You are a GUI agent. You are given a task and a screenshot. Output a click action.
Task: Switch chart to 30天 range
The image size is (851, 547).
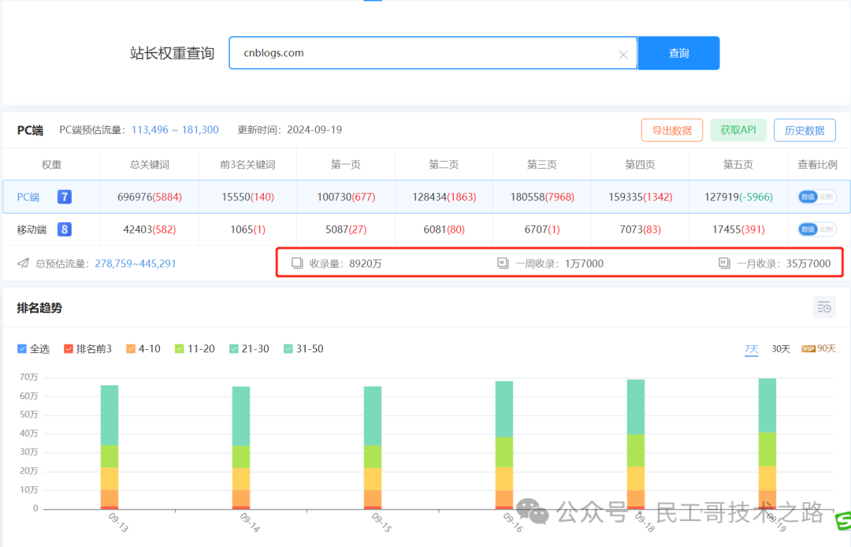[780, 349]
